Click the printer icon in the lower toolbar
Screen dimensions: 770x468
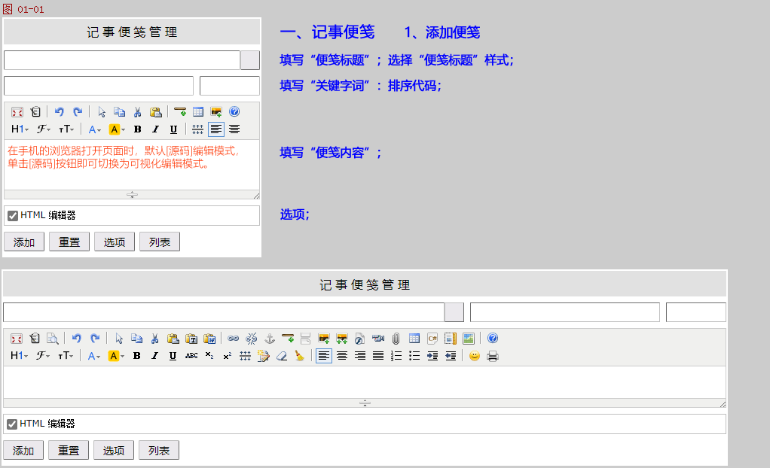click(493, 356)
